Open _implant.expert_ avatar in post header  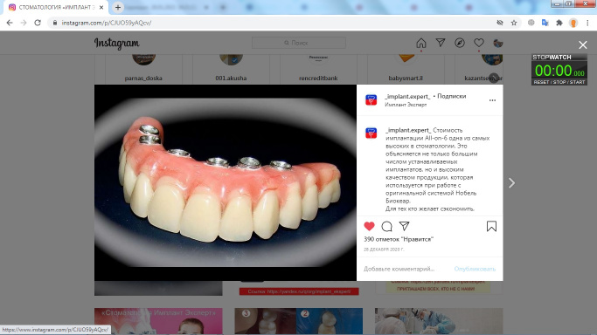(x=371, y=100)
